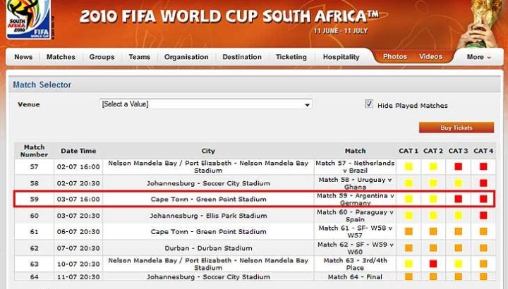Select CAT 3 red swatch for Match 59
The image size is (508, 289).
point(458,199)
